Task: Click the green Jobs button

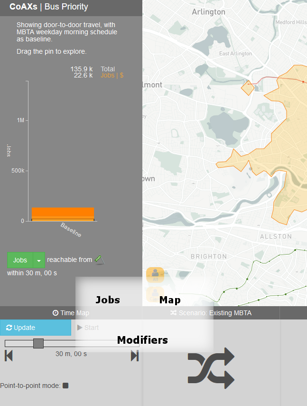Action: point(20,260)
